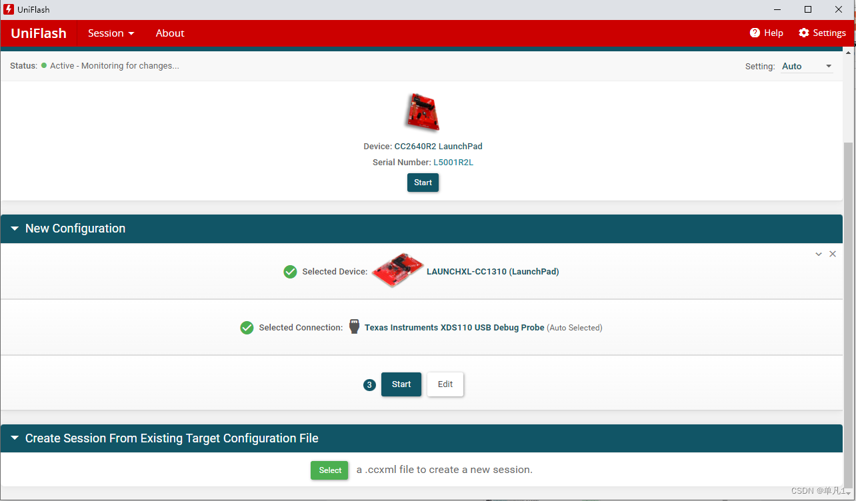Remove selected device with the X icon
The width and height of the screenshot is (856, 501).
[x=833, y=254]
